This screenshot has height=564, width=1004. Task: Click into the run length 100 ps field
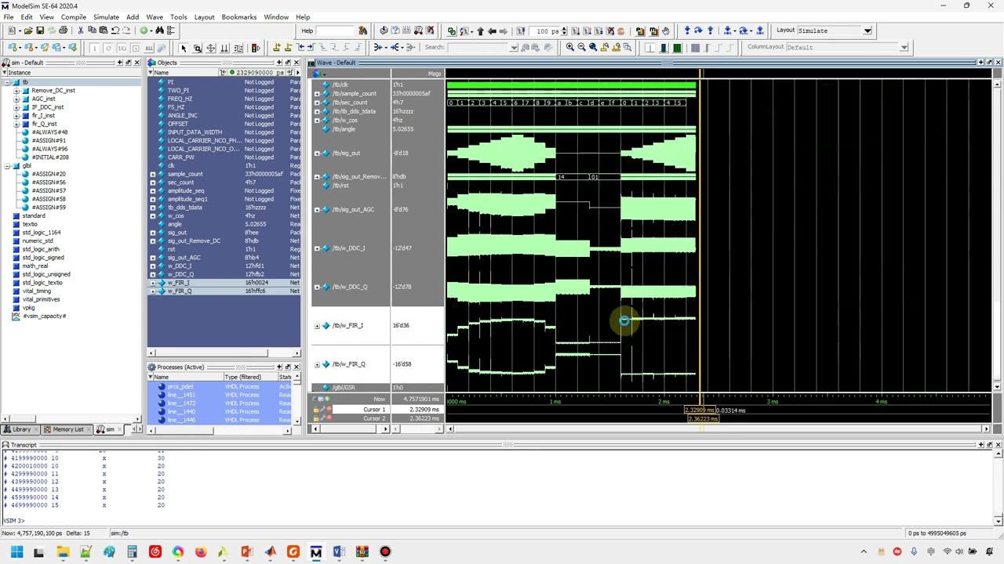545,31
